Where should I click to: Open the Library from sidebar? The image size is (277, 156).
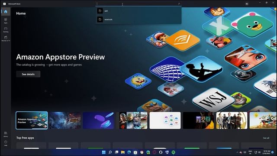click(x=6, y=134)
